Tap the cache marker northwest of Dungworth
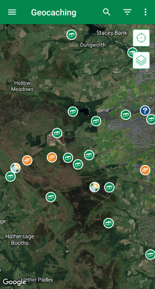 tap(72, 34)
